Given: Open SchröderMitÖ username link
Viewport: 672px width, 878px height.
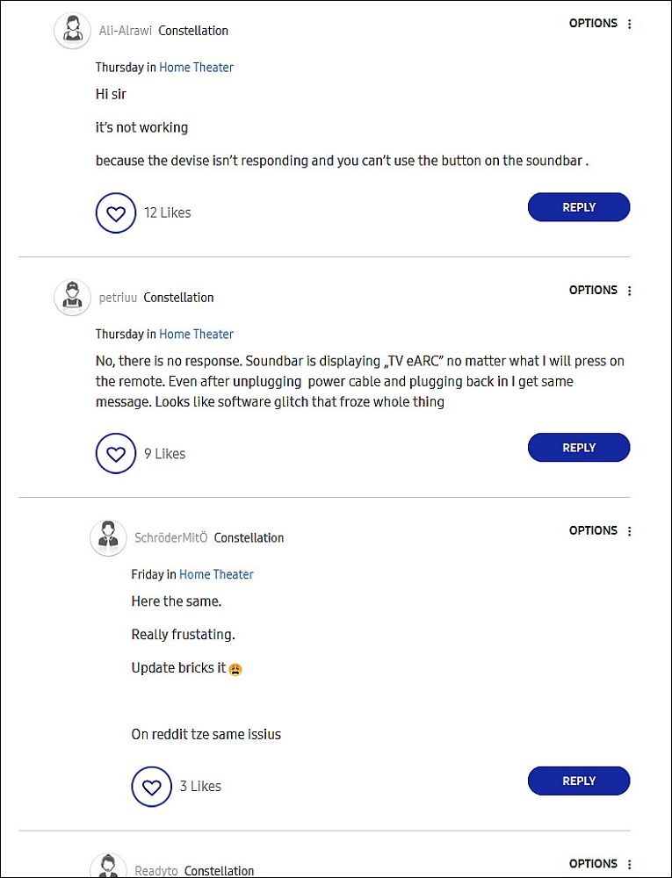Looking at the screenshot, I should coord(170,537).
